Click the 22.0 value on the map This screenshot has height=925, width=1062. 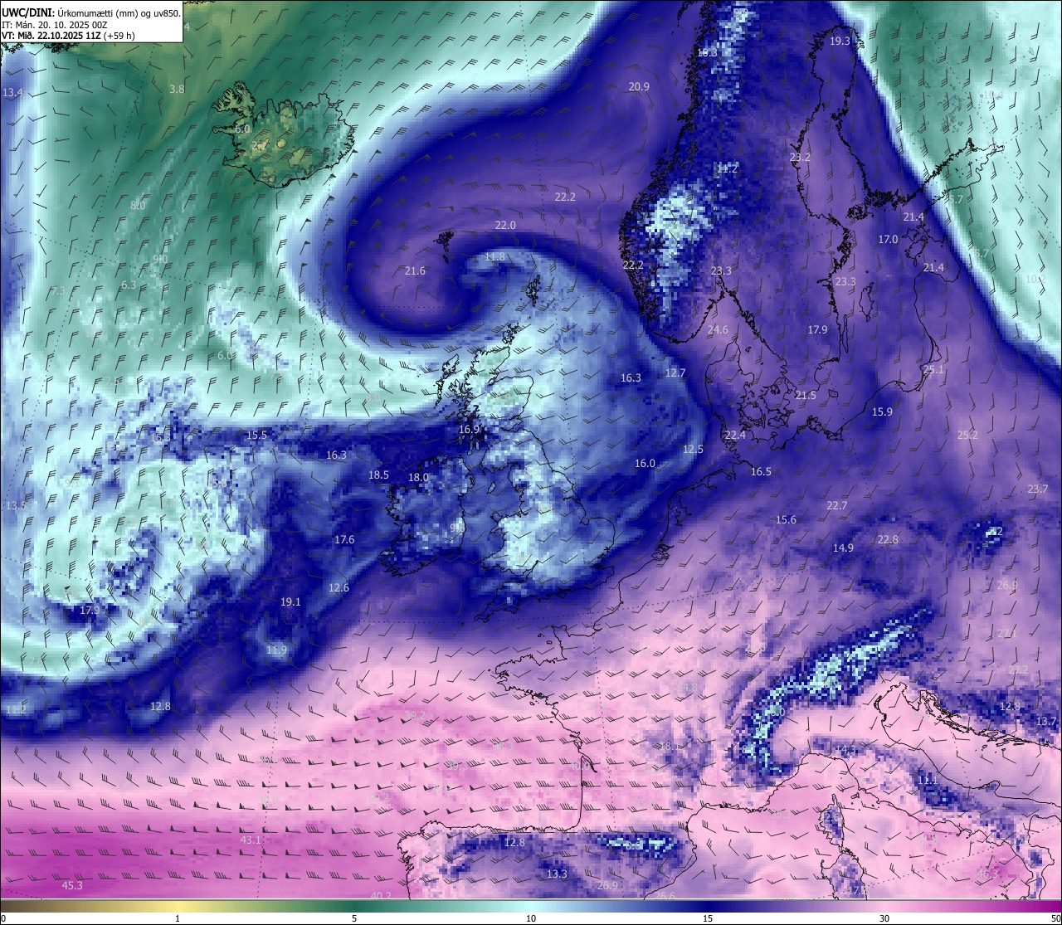tap(505, 225)
